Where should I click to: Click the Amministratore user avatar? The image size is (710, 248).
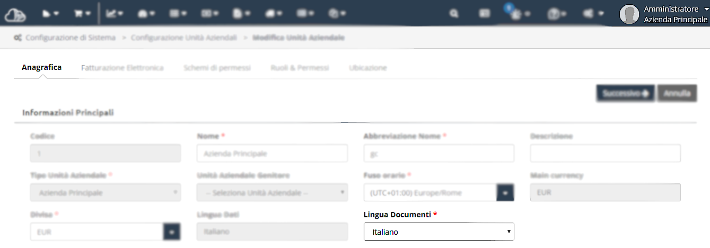[x=629, y=14]
